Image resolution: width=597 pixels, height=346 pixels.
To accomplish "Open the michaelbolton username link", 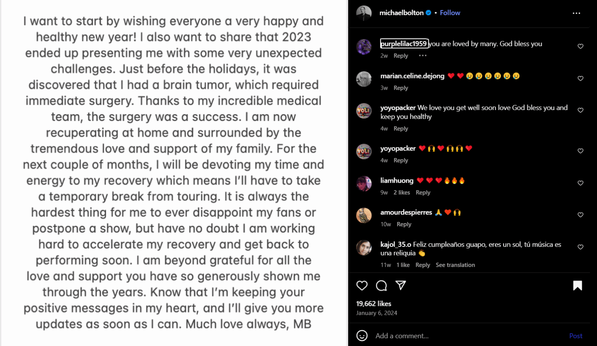I will pos(401,13).
